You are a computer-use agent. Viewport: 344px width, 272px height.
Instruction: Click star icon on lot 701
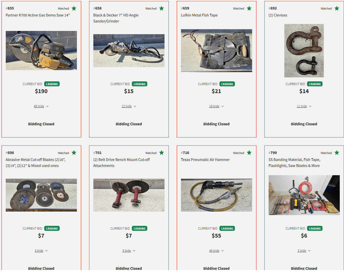click(162, 153)
